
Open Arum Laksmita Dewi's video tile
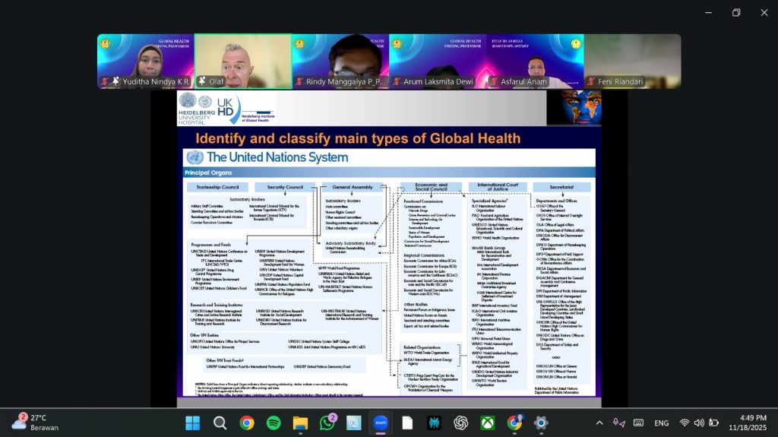437,61
